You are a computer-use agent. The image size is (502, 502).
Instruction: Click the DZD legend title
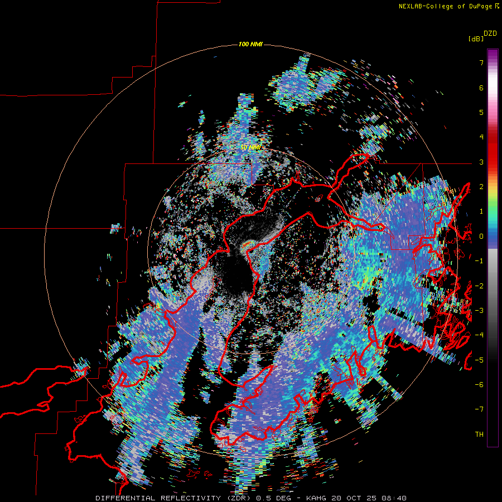tap(490, 33)
